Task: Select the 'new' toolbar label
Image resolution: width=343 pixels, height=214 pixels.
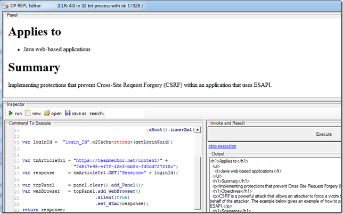Action: click(36, 113)
